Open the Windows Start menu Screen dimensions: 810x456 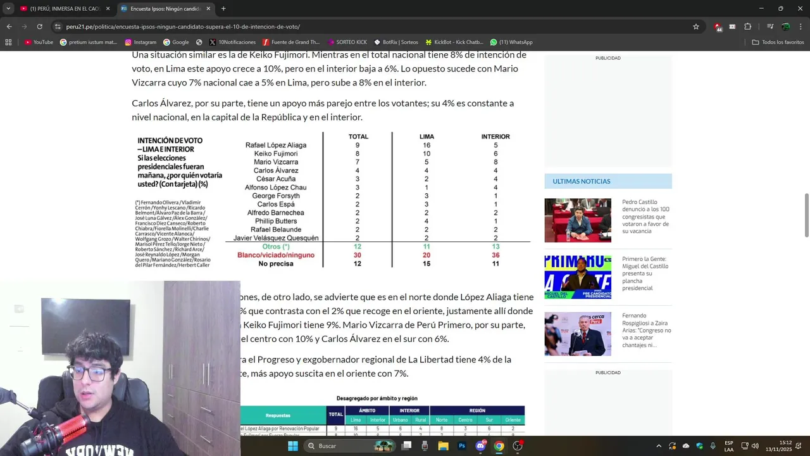292,446
